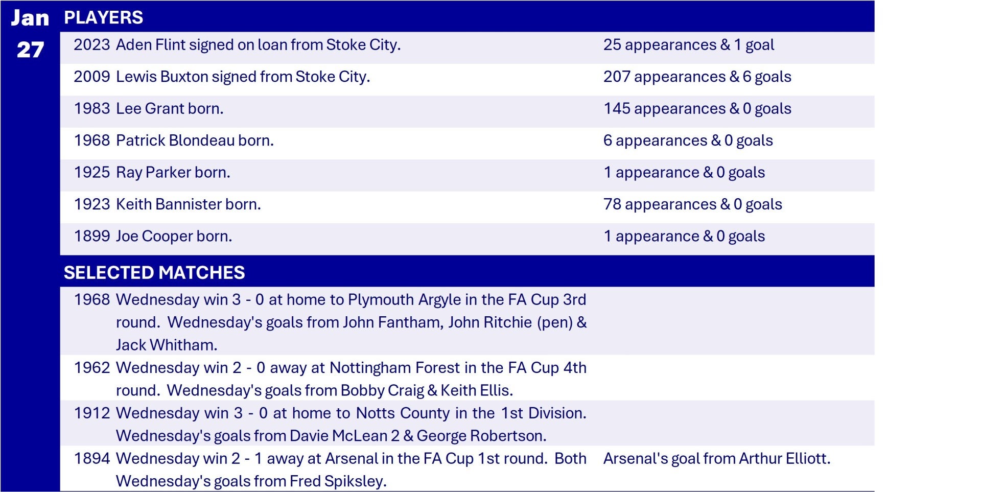Click the 207 appearances & 6 goals stat
This screenshot has height=492, width=981.
(x=697, y=77)
